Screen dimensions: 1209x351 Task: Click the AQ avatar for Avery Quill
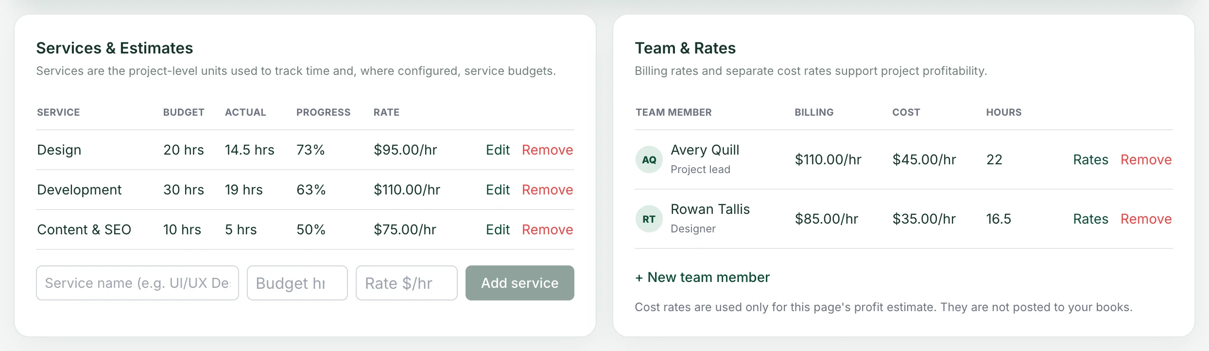(649, 159)
